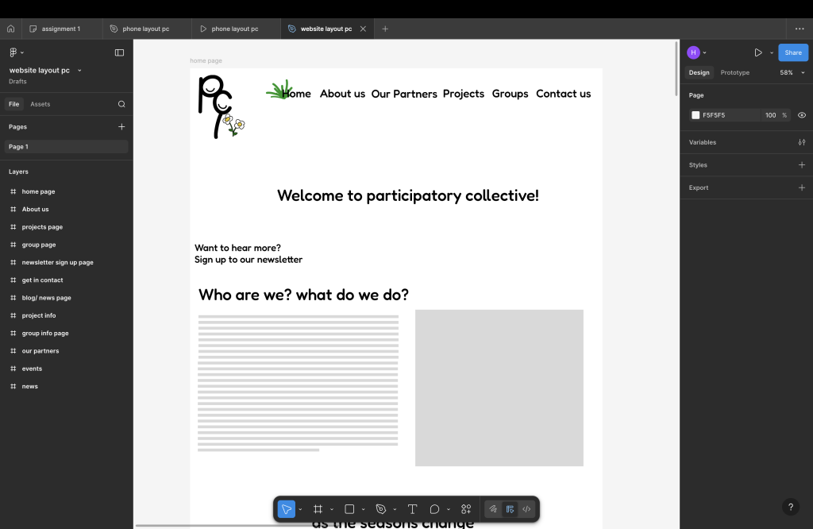Viewport: 813px width, 529px height.
Task: Switch to Dev Mode toggle
Action: (x=526, y=509)
